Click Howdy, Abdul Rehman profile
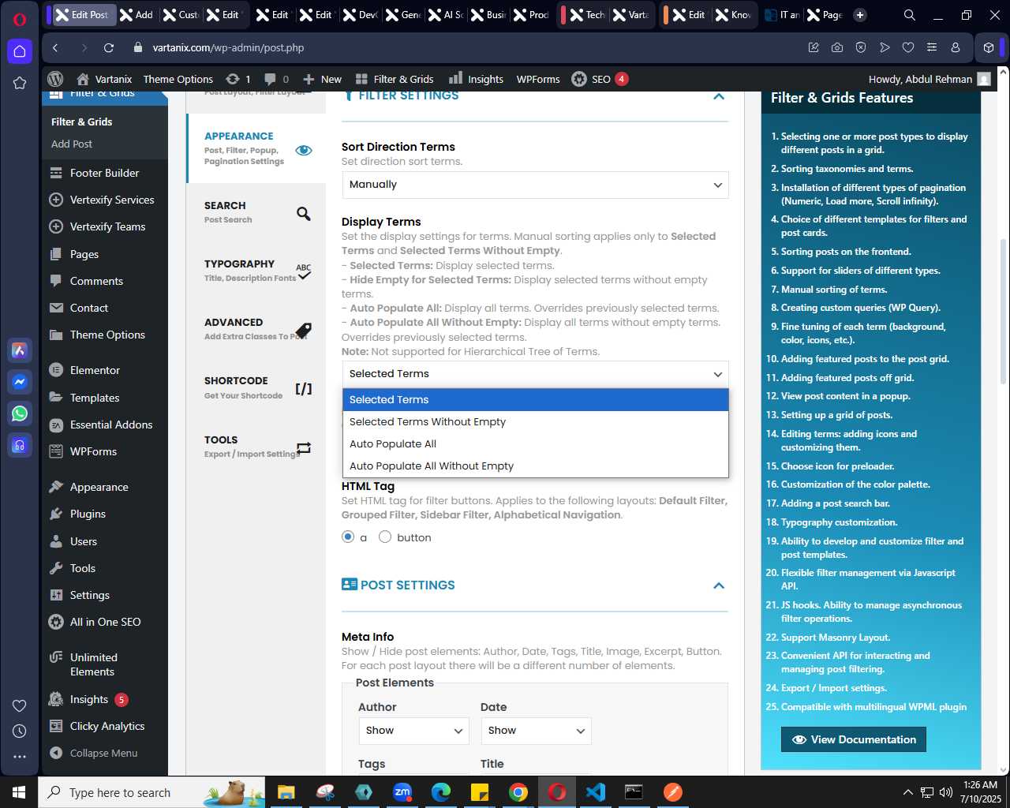 pos(930,79)
